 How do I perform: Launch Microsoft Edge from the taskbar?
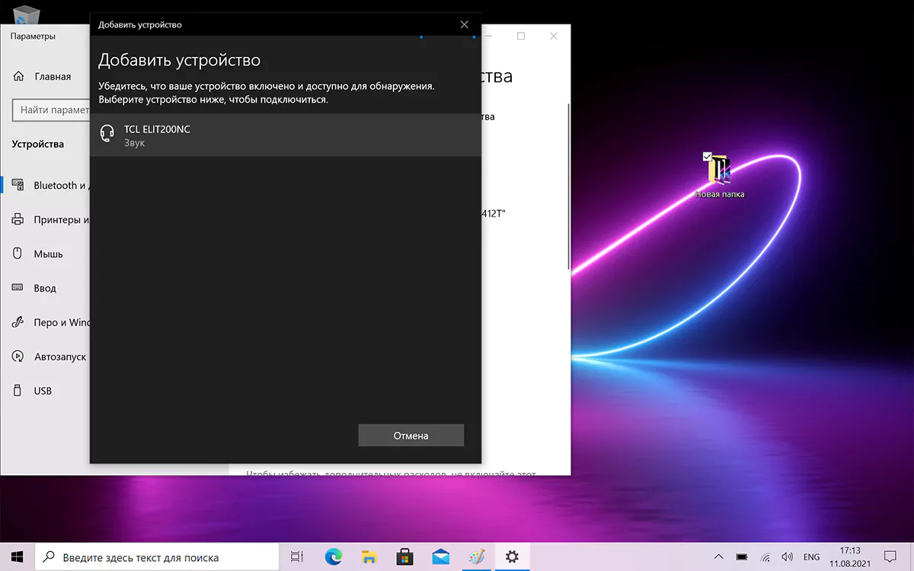(x=333, y=557)
